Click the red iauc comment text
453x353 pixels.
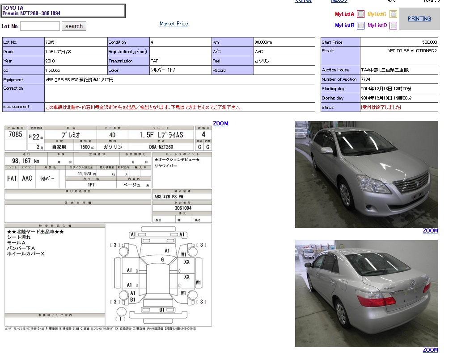point(143,108)
